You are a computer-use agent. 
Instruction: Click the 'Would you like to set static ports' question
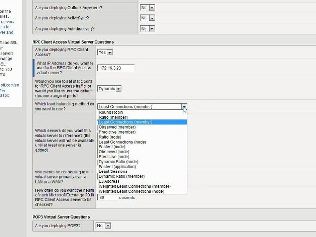click(64, 89)
